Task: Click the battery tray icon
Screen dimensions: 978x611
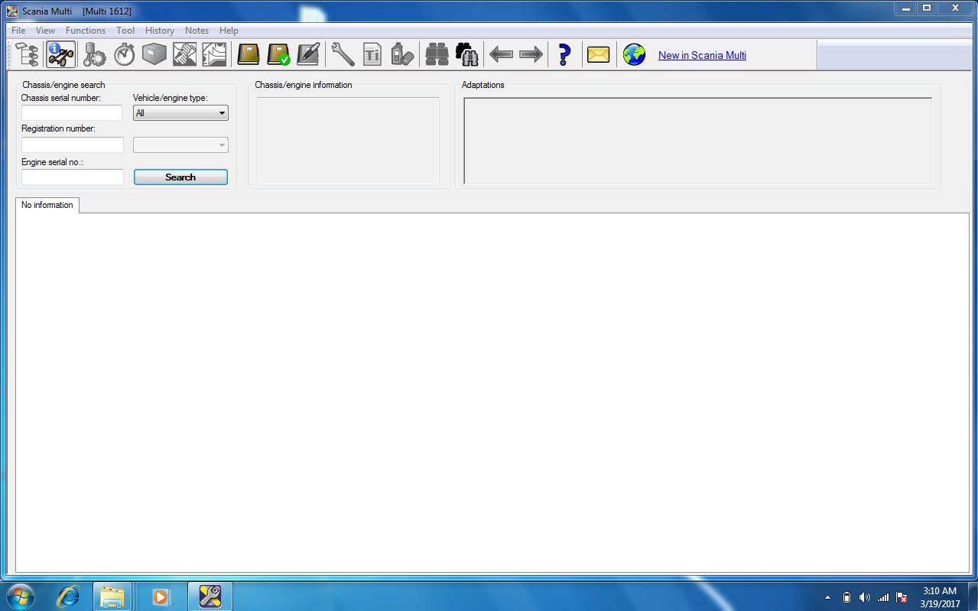Action: (x=846, y=597)
